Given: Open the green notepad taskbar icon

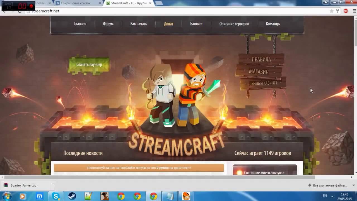Looking at the screenshot, I should point(88,196).
